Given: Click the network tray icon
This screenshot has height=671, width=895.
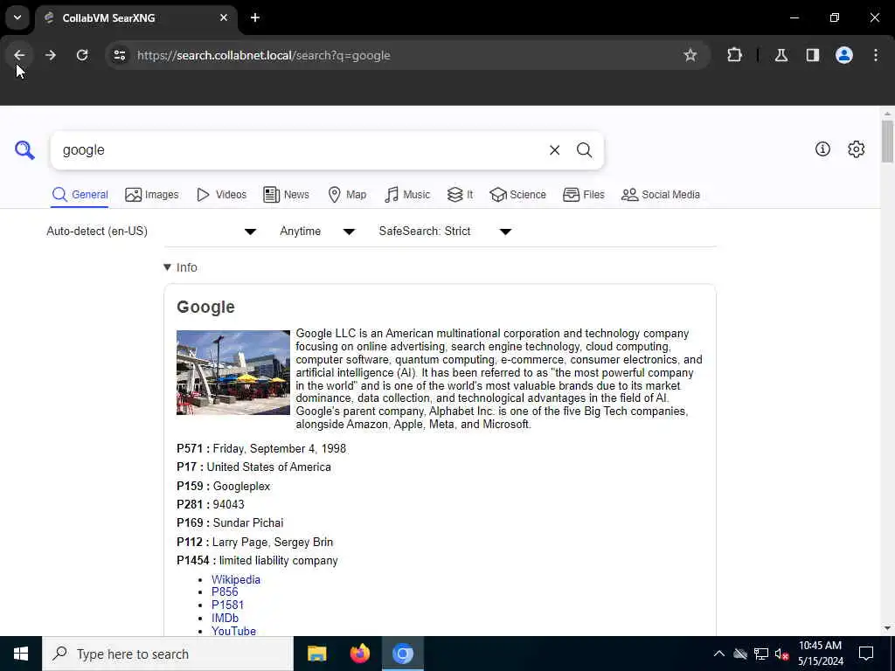Looking at the screenshot, I should coord(761,654).
